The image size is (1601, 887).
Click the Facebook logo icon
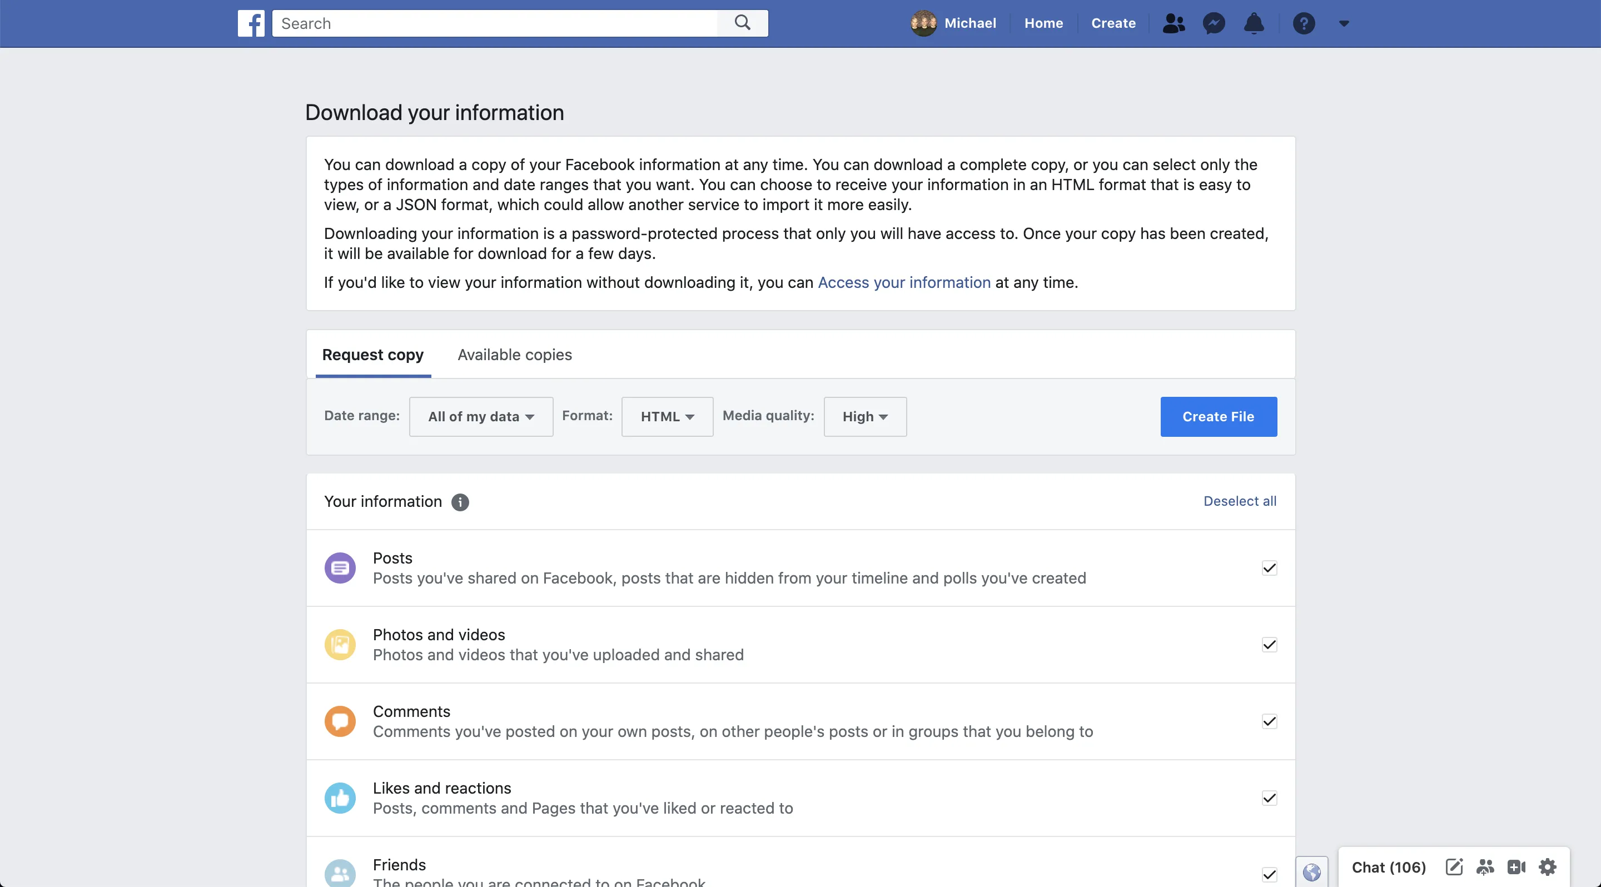coord(251,23)
